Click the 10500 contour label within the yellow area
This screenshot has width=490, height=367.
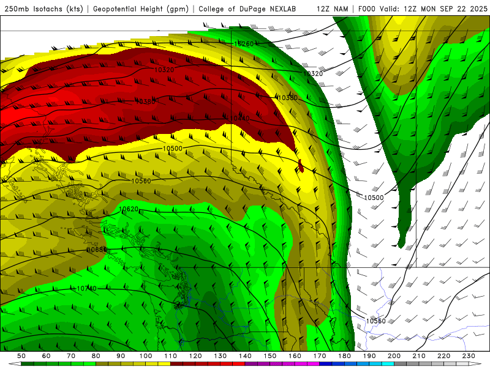pyautogui.click(x=173, y=148)
